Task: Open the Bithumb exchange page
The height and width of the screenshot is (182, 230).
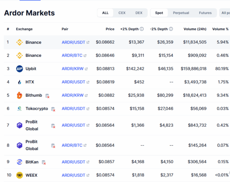Action: tap(34, 95)
